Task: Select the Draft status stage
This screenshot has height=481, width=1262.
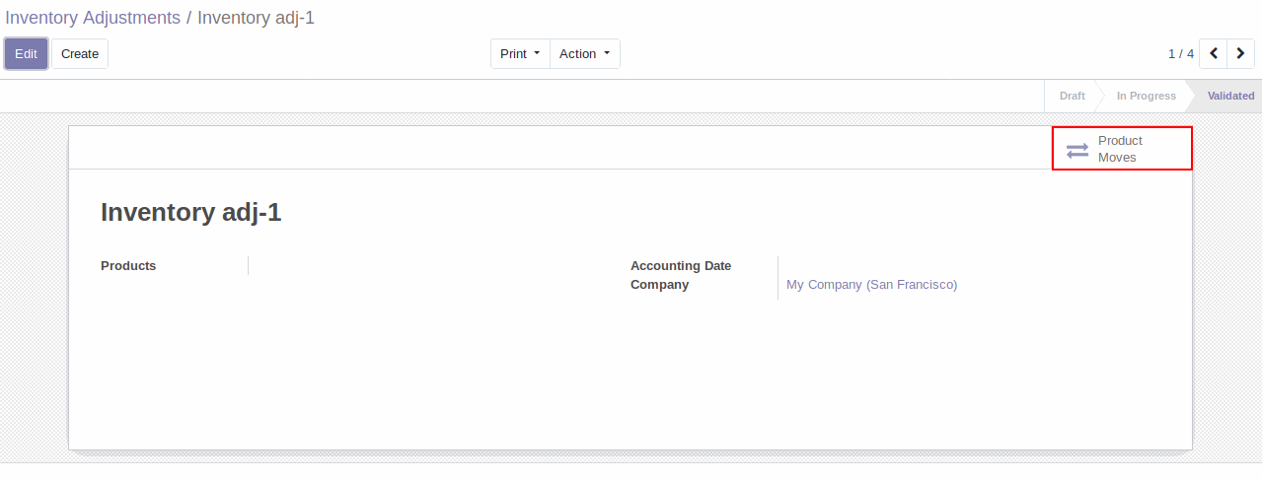Action: 1072,96
